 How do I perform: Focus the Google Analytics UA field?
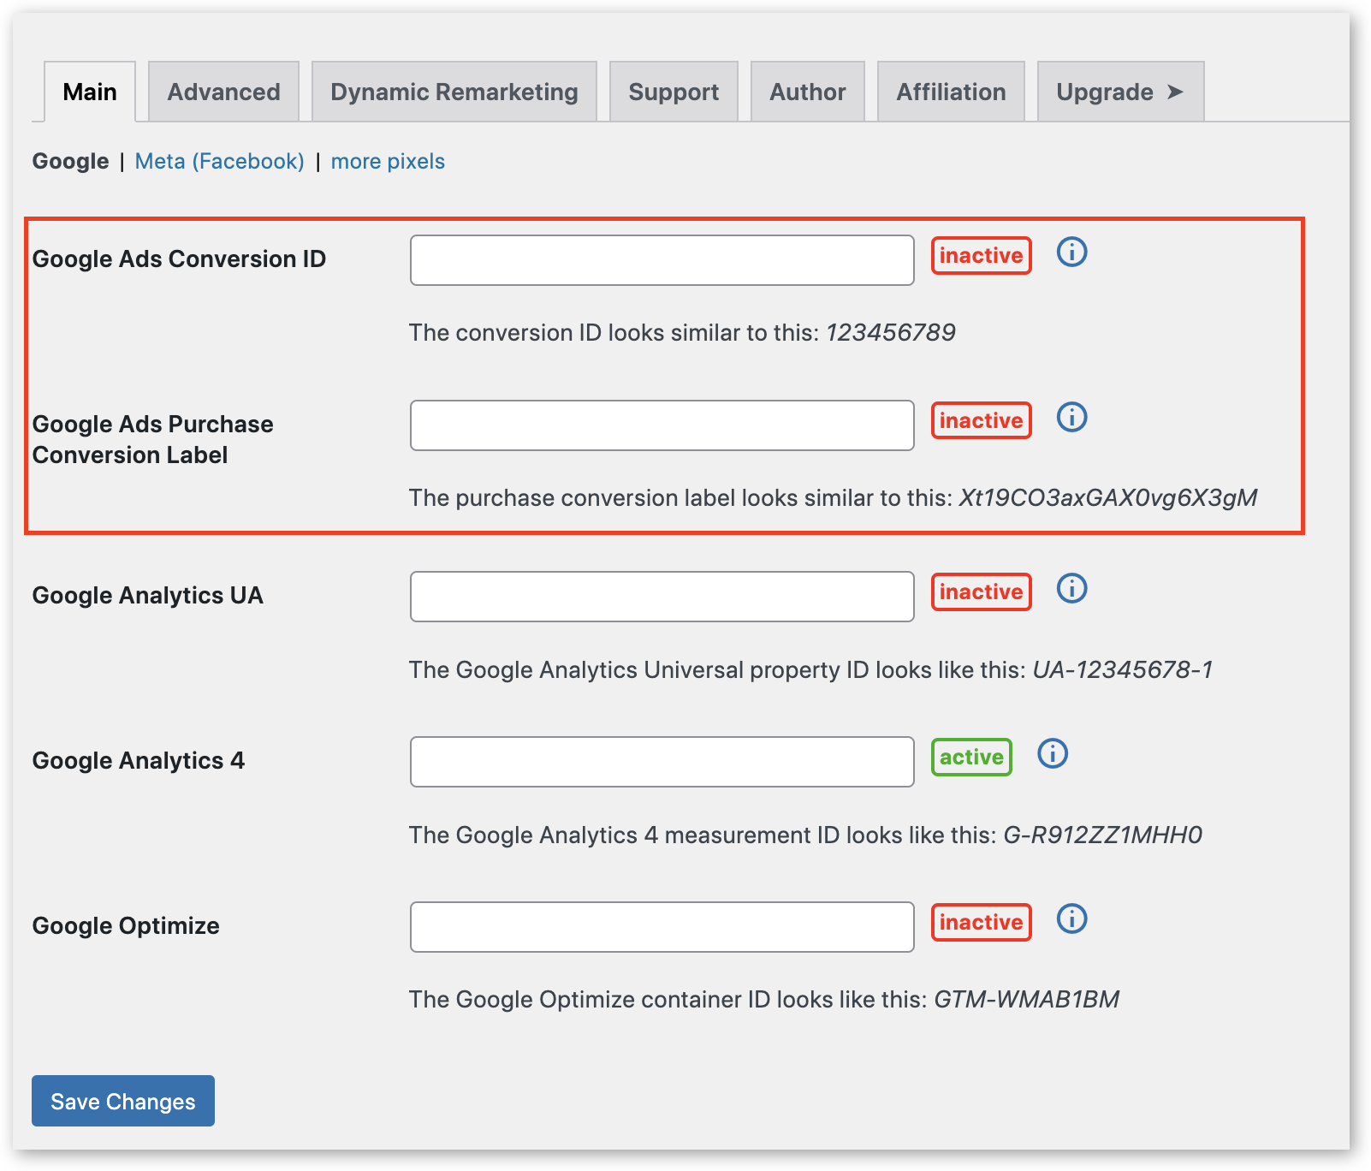coord(662,597)
